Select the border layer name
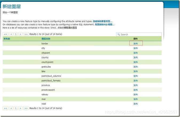180x117 pixels. pyautogui.click(x=45, y=44)
